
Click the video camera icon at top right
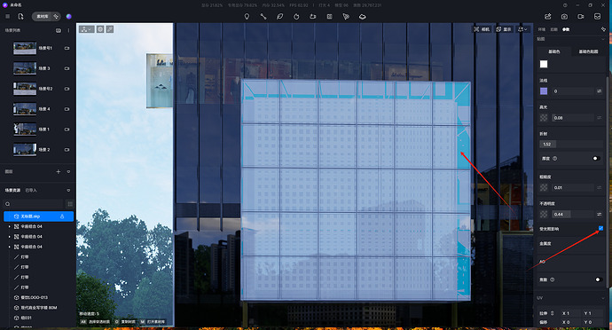(581, 16)
